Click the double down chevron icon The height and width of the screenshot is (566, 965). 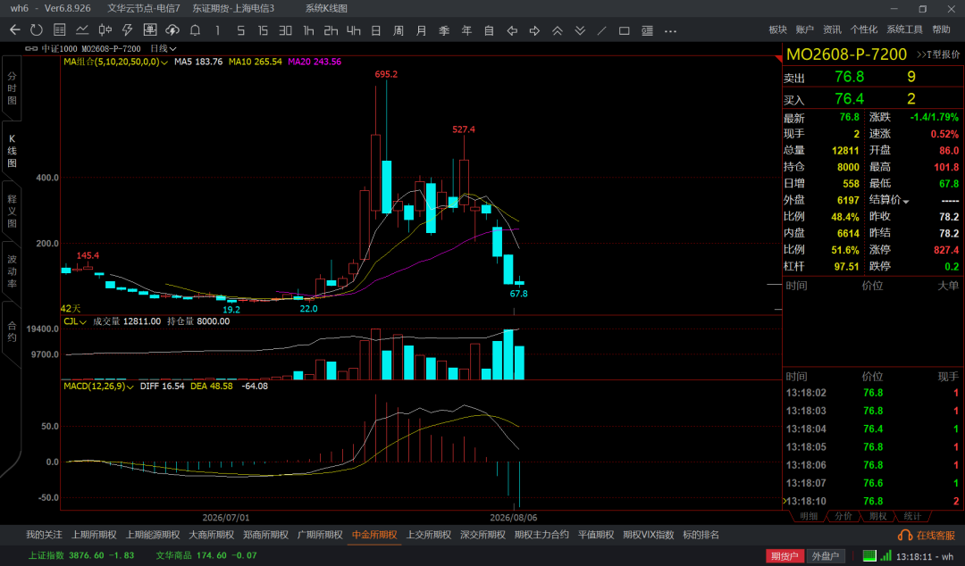(580, 30)
